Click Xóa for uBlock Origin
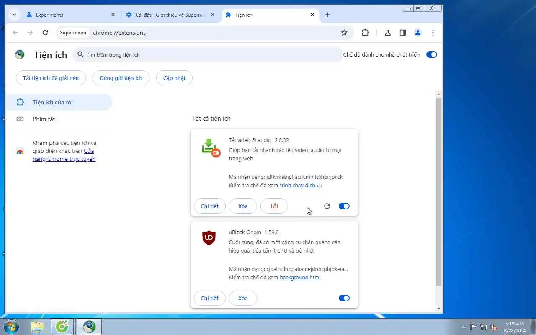The height and width of the screenshot is (335, 536). point(243,298)
